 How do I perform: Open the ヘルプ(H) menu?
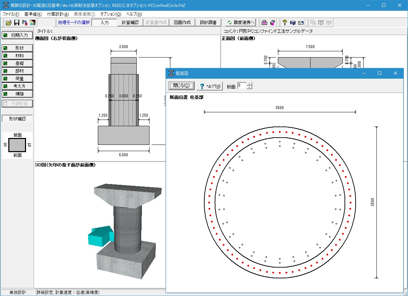tap(134, 14)
